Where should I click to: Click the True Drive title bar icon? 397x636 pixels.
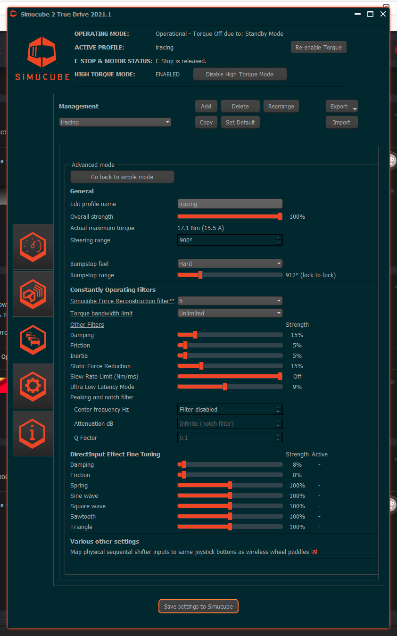point(13,14)
